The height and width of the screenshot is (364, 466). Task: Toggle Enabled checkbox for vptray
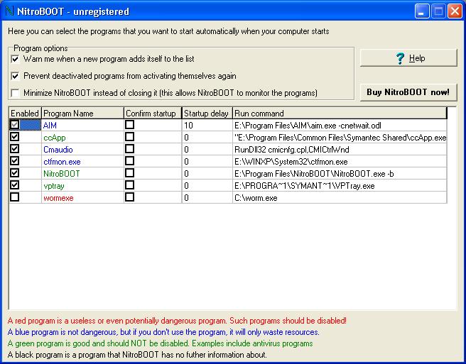click(14, 185)
